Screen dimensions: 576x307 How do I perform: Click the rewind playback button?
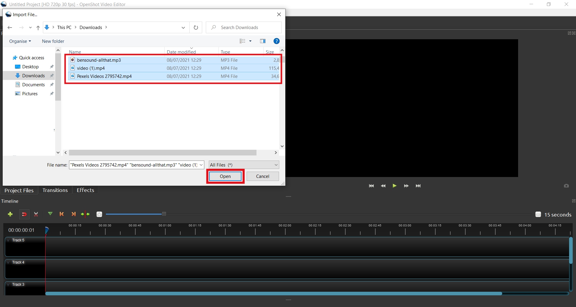click(383, 186)
